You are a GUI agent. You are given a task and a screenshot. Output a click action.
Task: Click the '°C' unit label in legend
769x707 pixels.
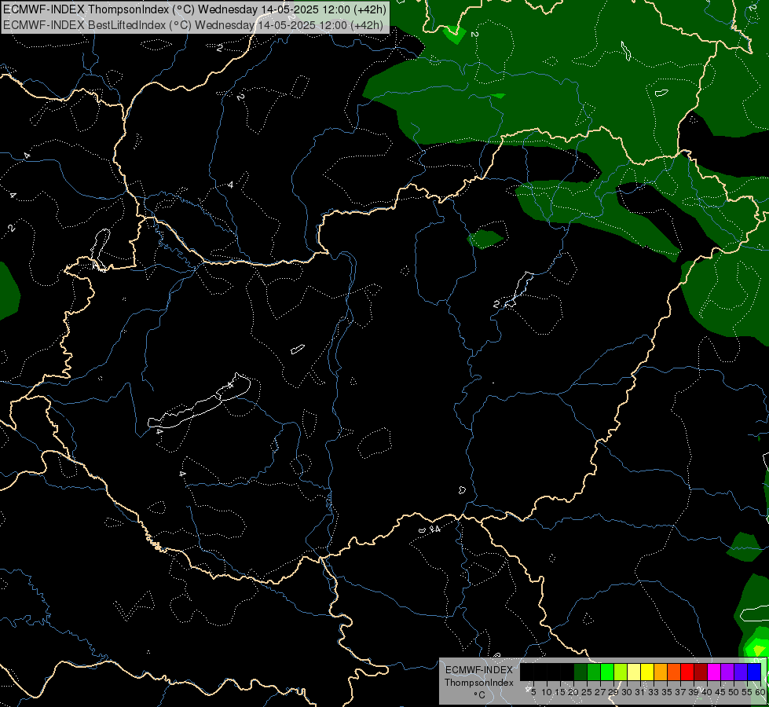(x=479, y=694)
